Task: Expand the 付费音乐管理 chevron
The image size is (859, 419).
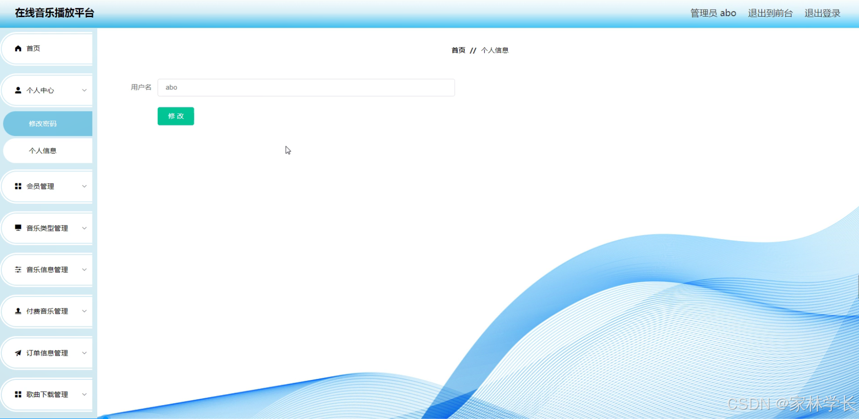Action: (84, 311)
